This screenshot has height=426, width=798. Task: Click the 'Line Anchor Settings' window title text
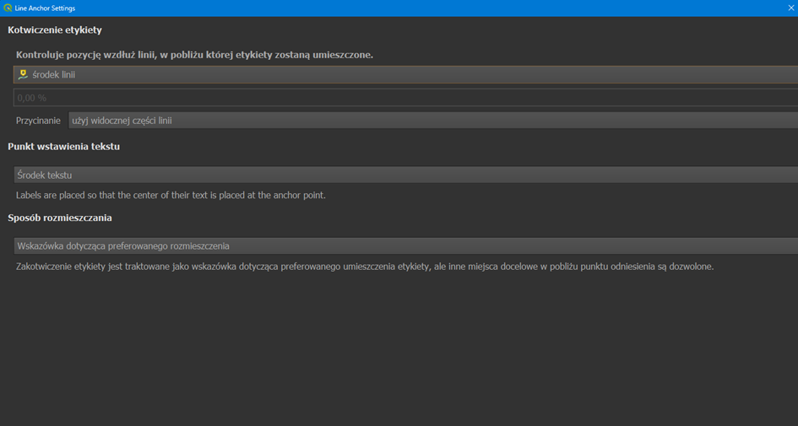pos(45,8)
